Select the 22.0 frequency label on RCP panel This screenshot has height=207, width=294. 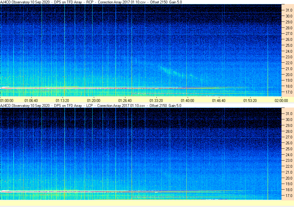pyautogui.click(x=289, y=63)
